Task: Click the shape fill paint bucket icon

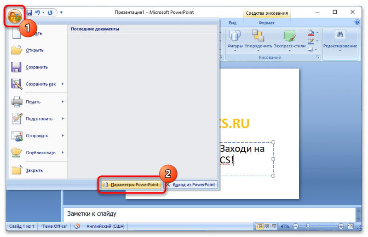Action: pyautogui.click(x=311, y=33)
